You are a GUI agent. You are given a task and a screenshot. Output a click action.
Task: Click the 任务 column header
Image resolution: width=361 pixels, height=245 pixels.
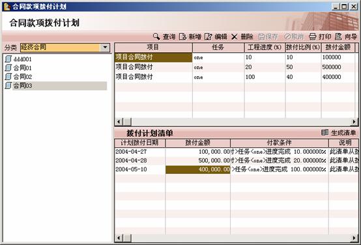[x=218, y=48]
